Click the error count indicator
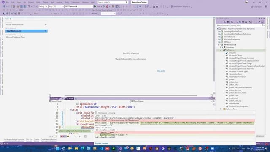Viewport: 270px width, 152px height. tap(63, 136)
